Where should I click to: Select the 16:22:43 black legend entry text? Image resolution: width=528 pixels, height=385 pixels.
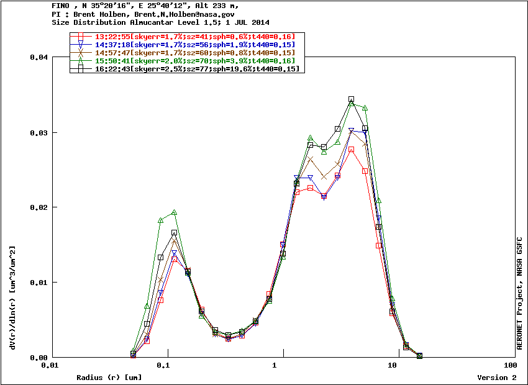[x=197, y=69]
